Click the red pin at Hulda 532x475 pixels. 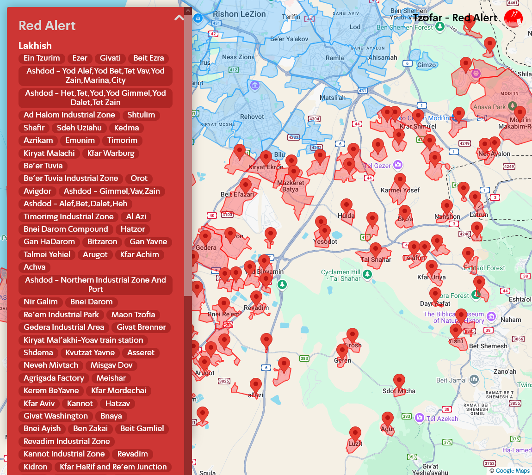(x=346, y=207)
